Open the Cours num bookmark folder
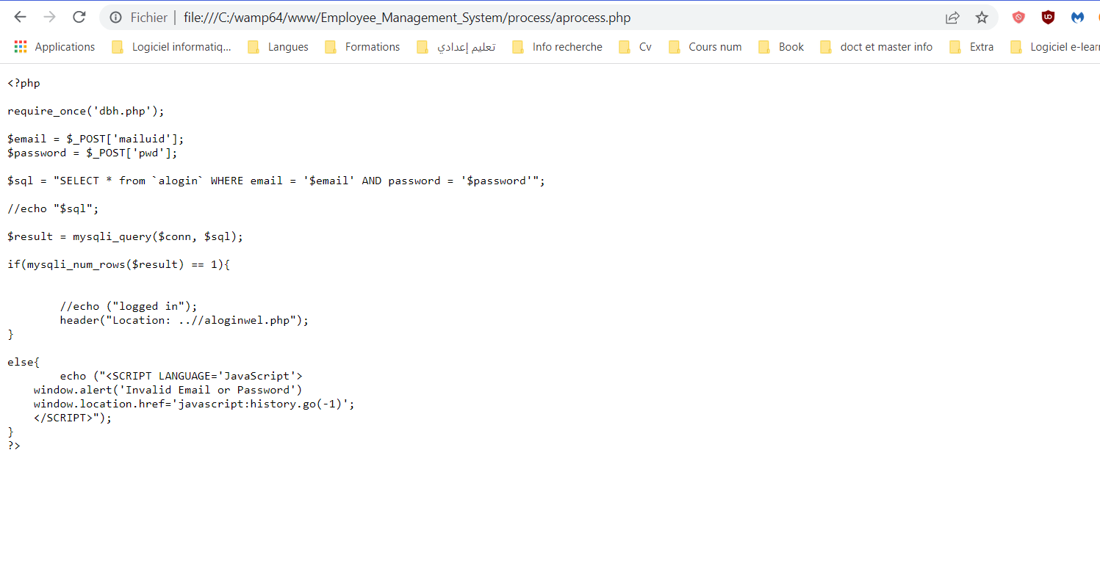This screenshot has height=577, width=1100. click(705, 47)
